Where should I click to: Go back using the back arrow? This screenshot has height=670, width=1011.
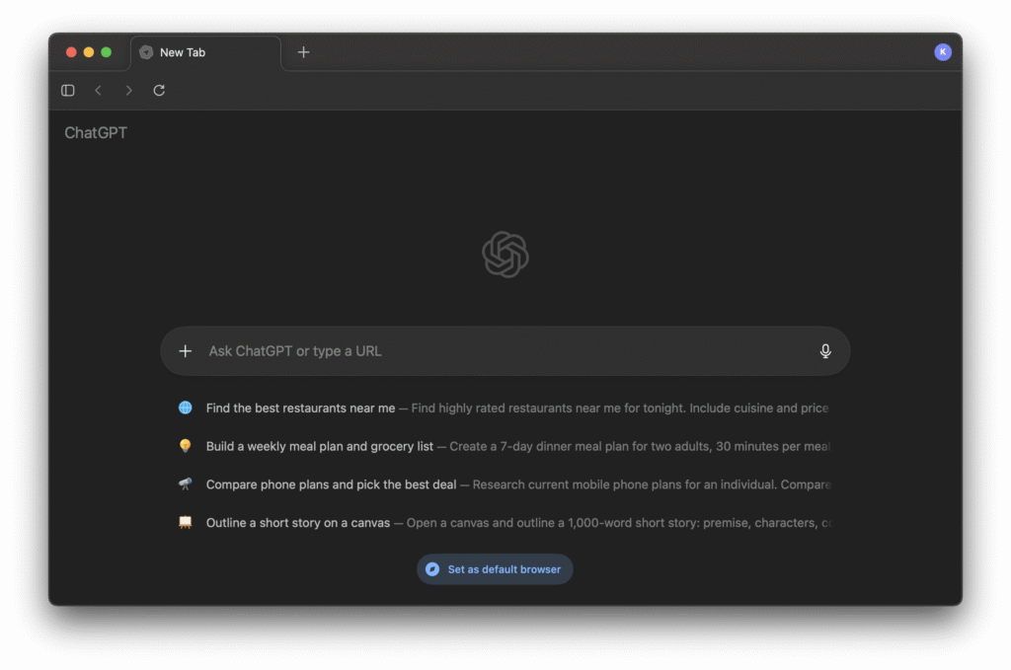98,91
